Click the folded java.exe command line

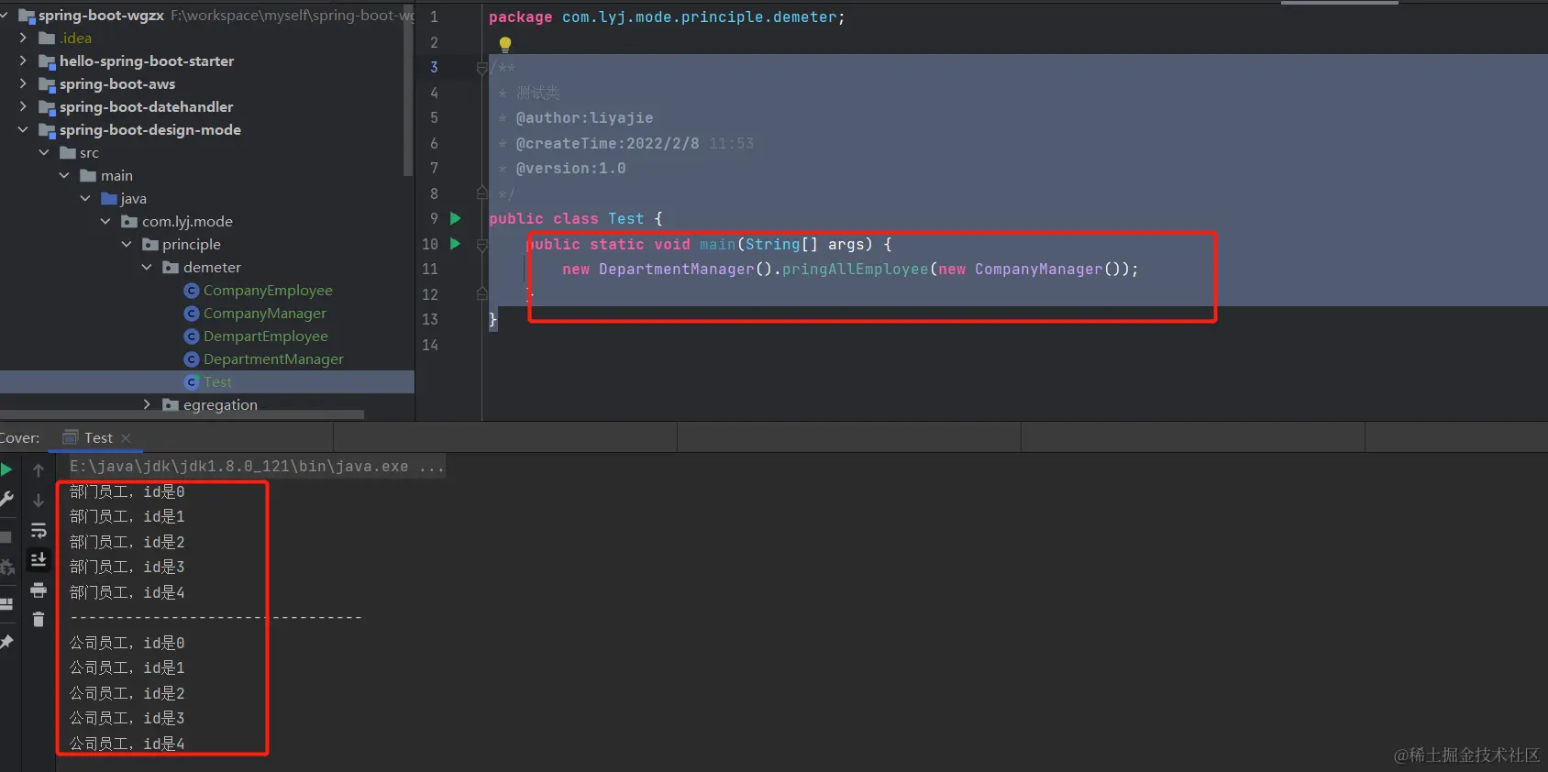click(257, 467)
